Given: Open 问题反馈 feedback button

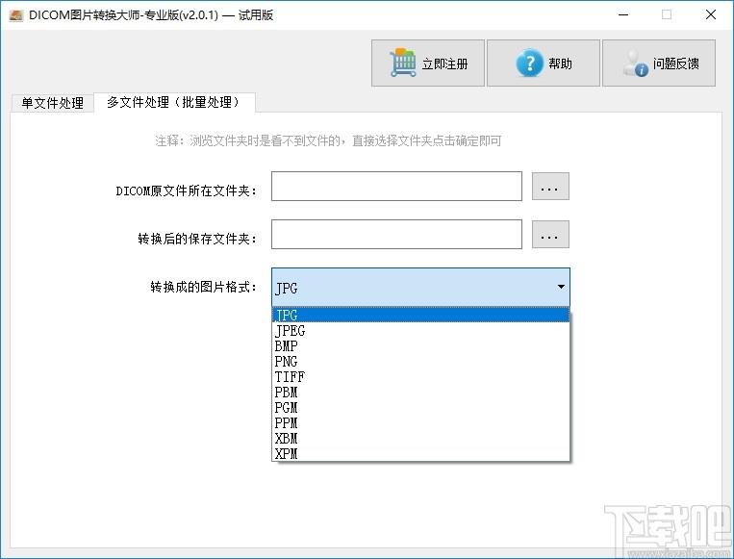Looking at the screenshot, I should (x=659, y=64).
